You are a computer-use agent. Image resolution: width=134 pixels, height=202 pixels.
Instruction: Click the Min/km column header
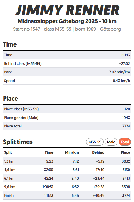click(72, 152)
